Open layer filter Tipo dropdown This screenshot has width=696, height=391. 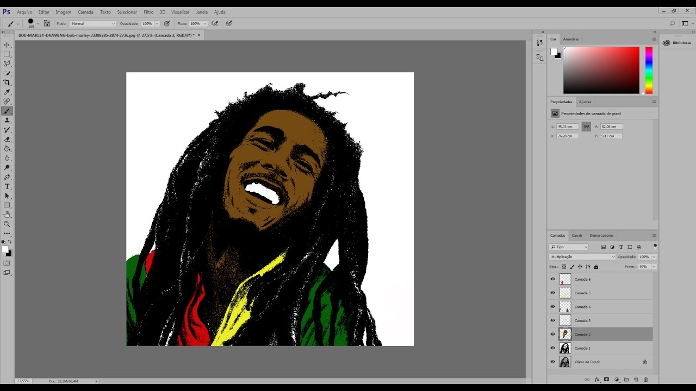[569, 247]
